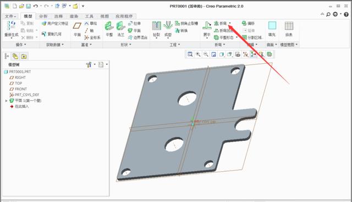Select PRT0001.PRT root in model tree
Screen dimensions: 352x202
point(18,72)
